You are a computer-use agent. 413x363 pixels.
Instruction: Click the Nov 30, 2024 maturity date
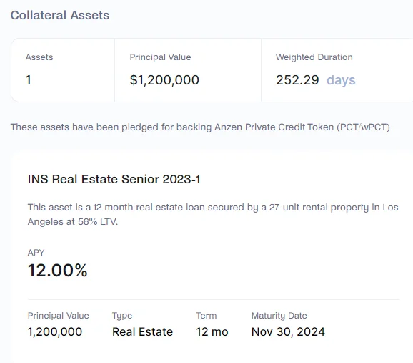click(288, 331)
